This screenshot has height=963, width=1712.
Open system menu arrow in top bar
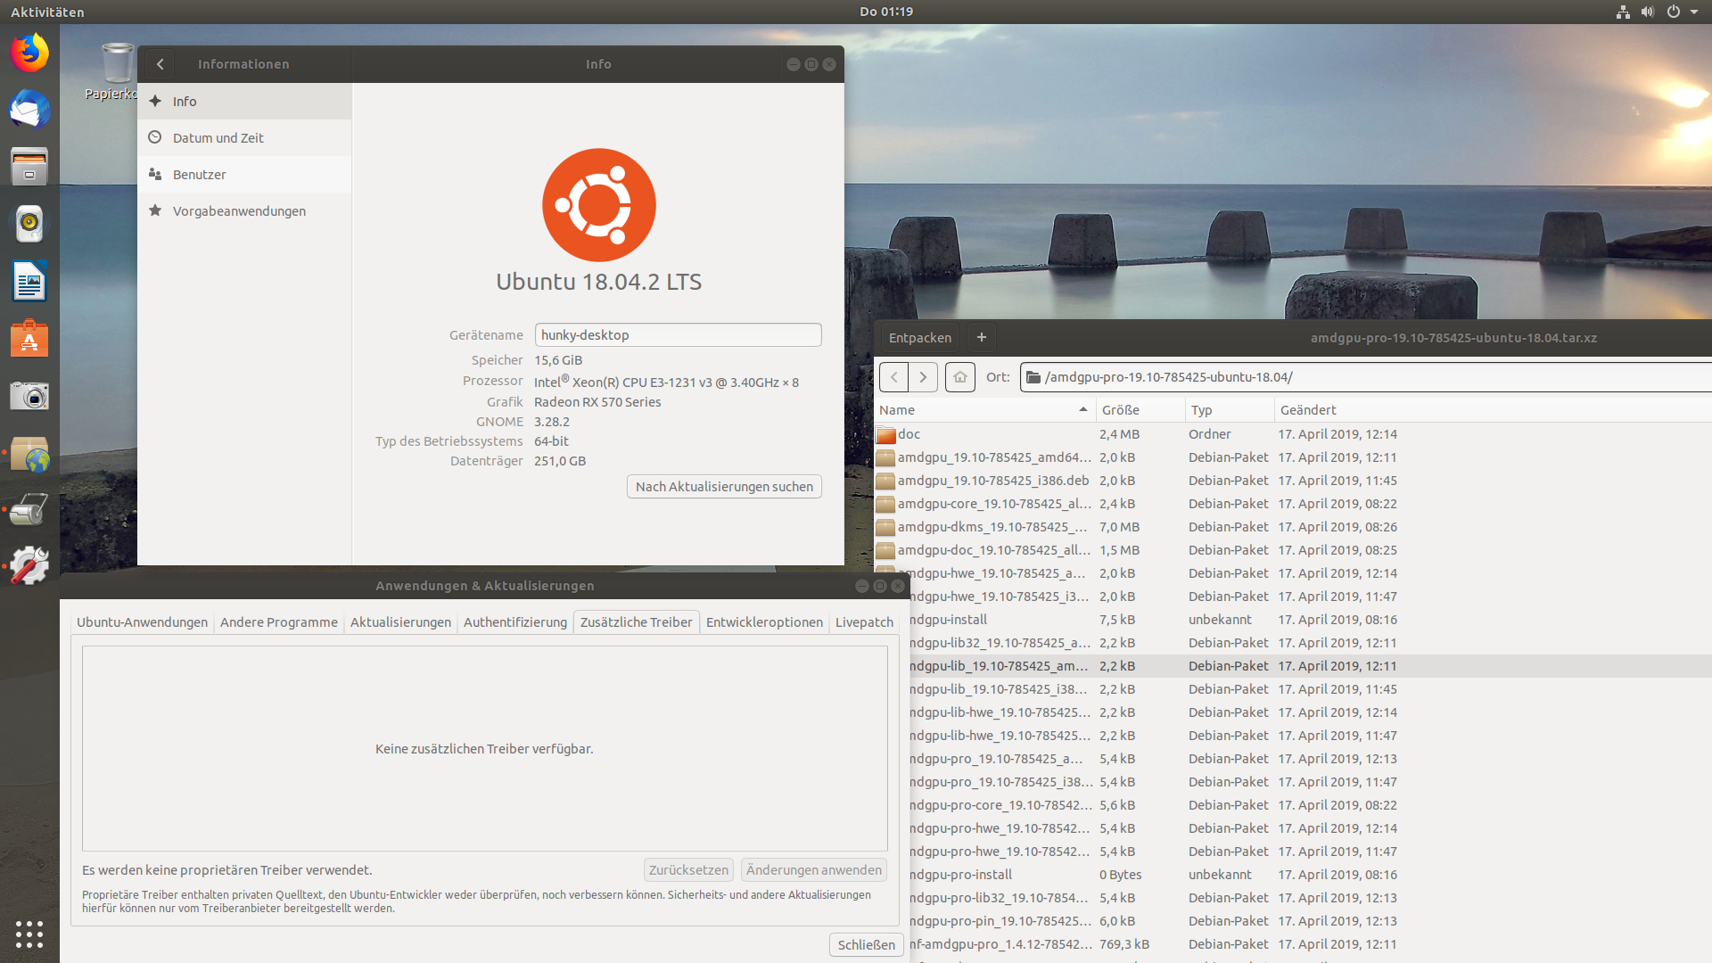point(1693,12)
